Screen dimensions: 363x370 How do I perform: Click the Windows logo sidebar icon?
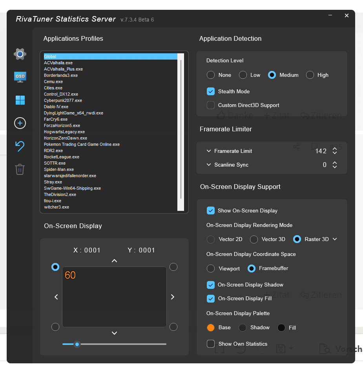pos(20,100)
